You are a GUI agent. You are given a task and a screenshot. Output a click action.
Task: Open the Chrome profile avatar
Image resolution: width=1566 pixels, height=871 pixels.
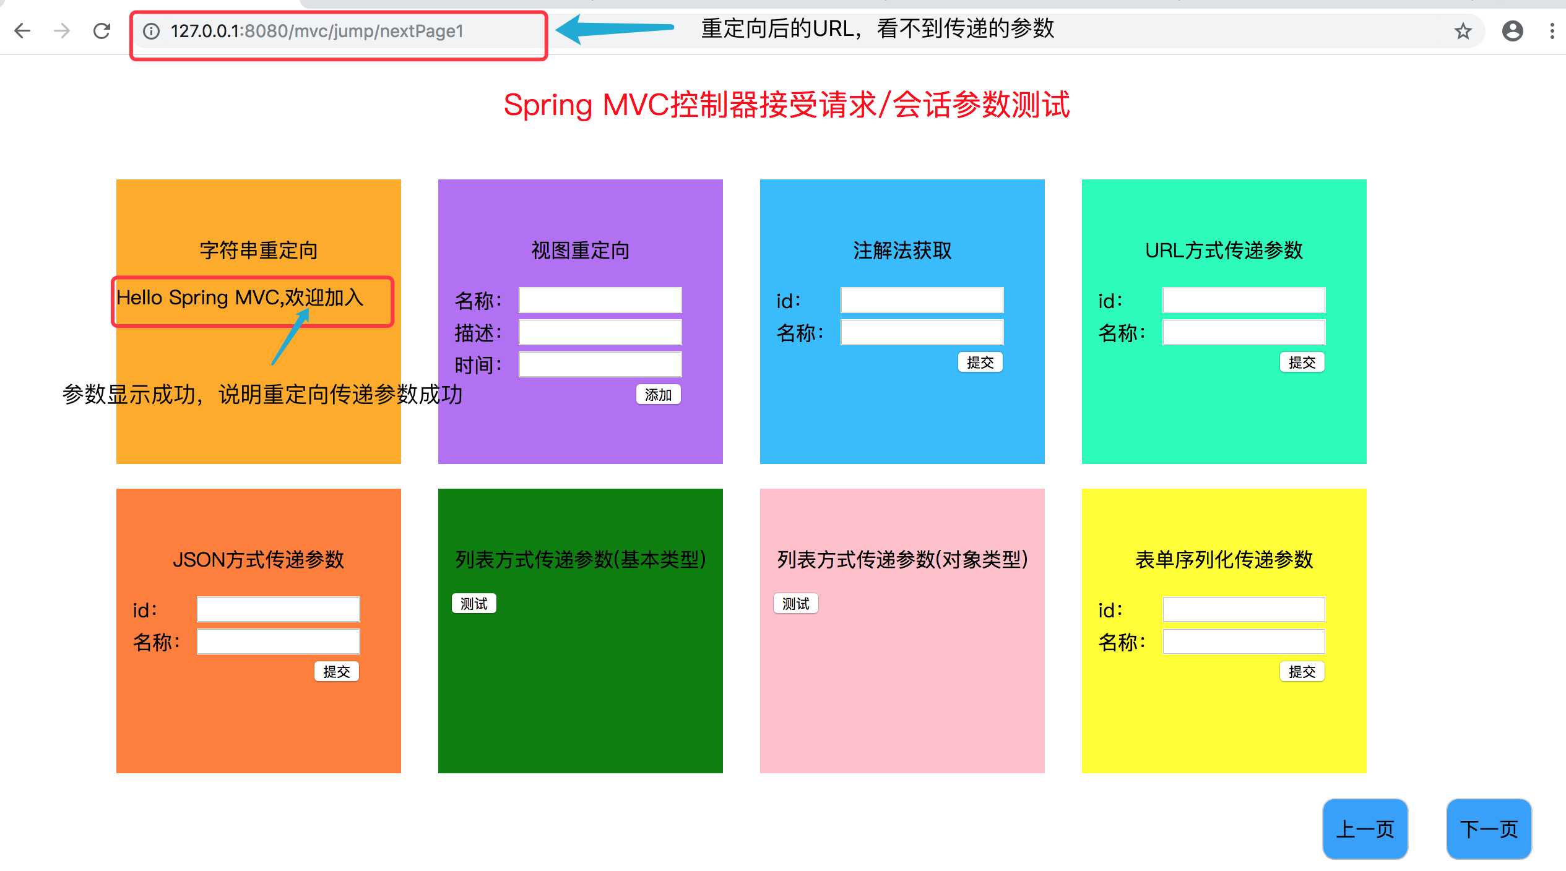(1512, 31)
